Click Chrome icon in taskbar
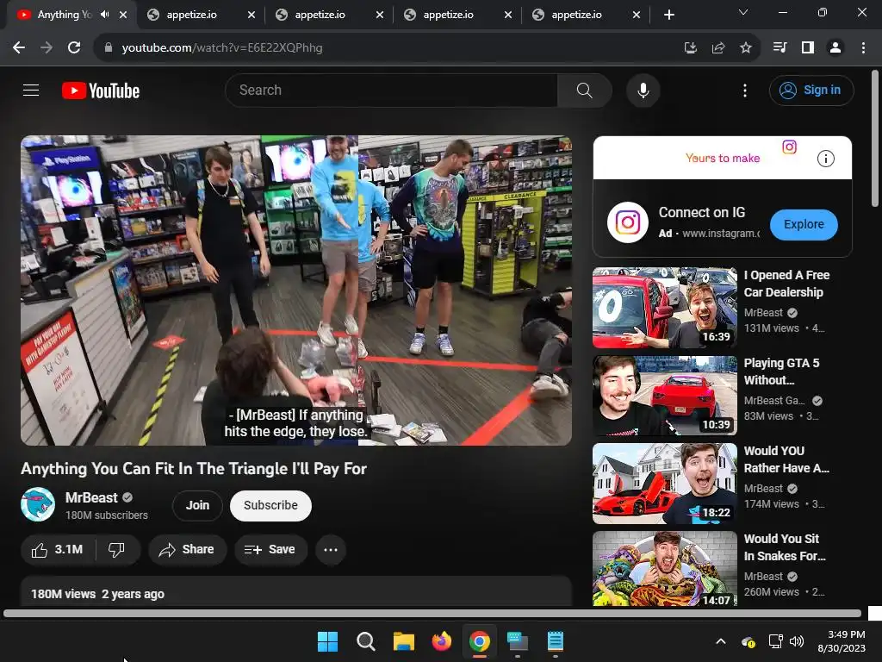Screen dimensions: 882x662 479,641
